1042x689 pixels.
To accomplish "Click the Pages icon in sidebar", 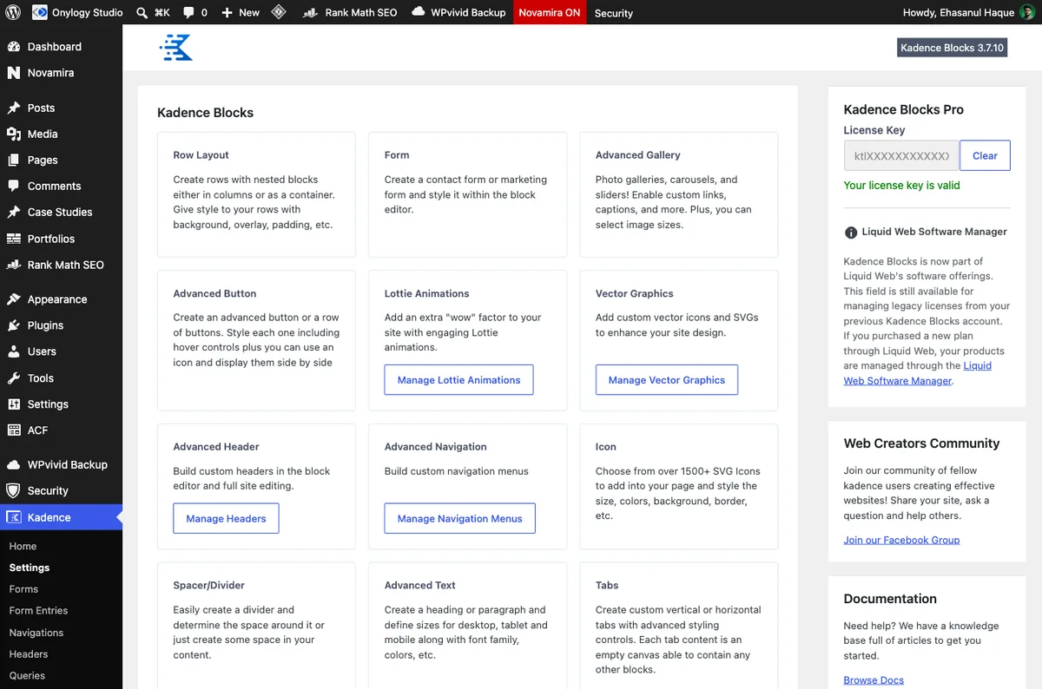I will 13,160.
